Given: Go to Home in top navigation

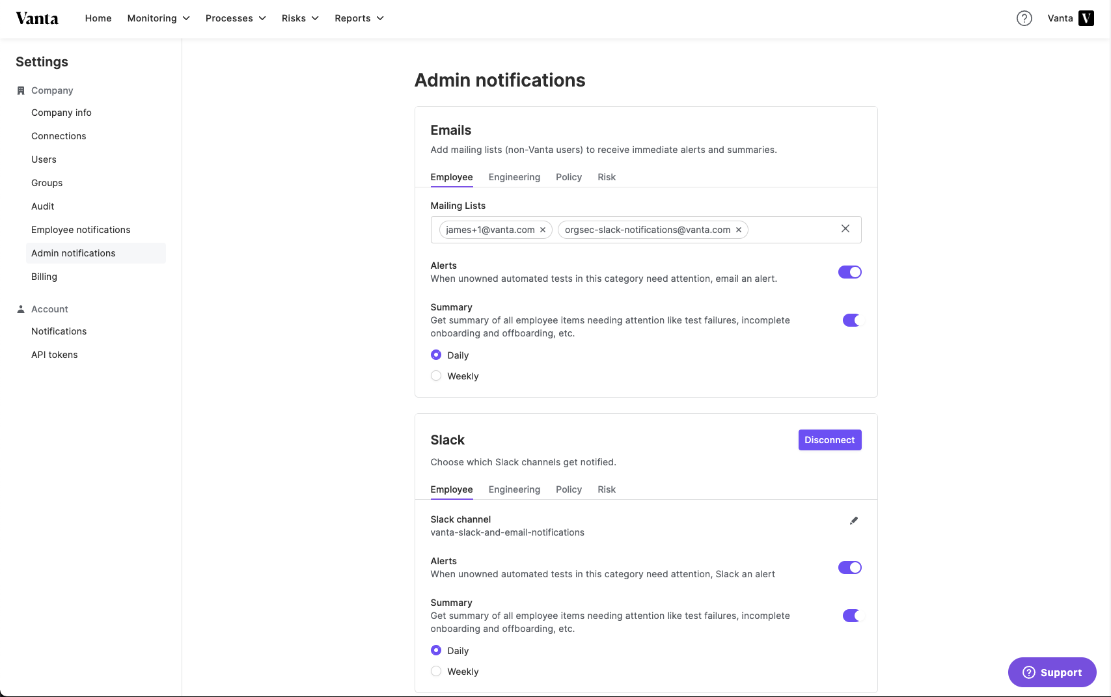Looking at the screenshot, I should coord(98,18).
